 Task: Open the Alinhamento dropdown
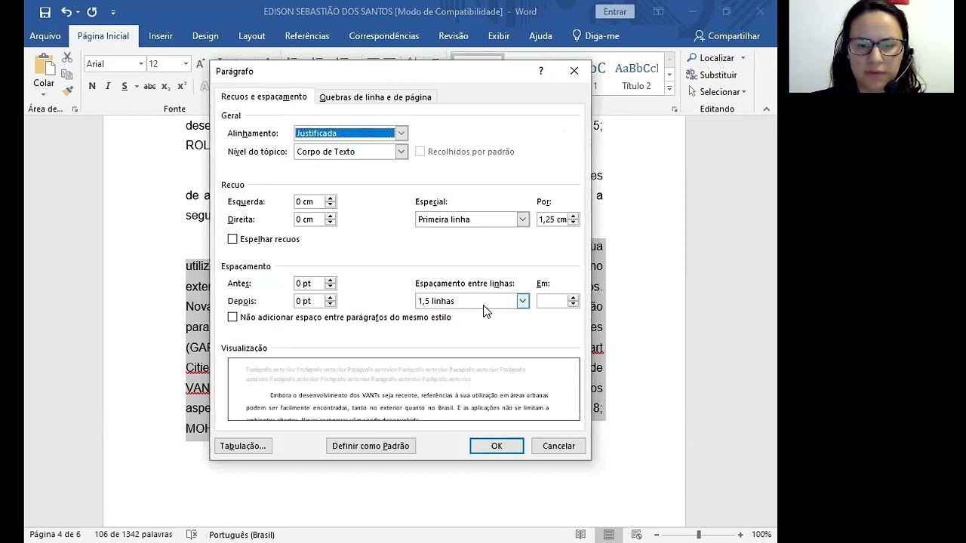401,133
